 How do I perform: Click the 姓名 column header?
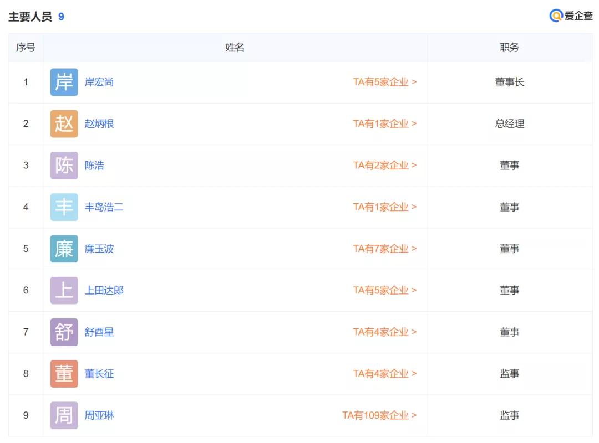235,48
